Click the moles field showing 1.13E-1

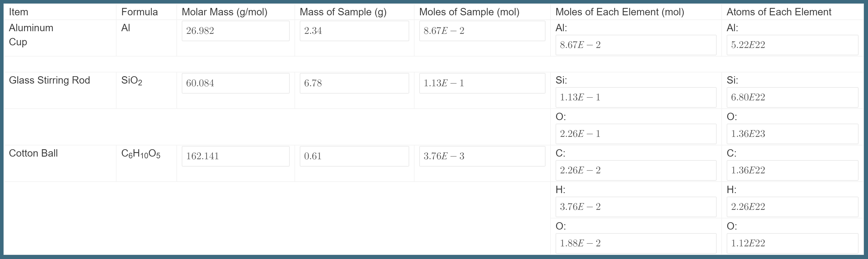[x=482, y=83]
